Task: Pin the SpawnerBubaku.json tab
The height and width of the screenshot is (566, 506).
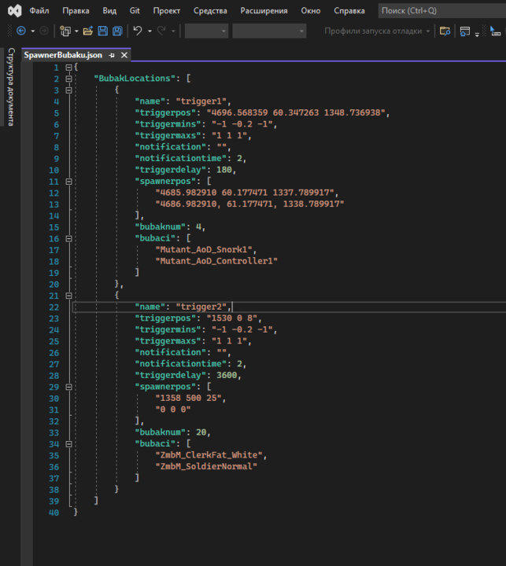Action: point(112,55)
